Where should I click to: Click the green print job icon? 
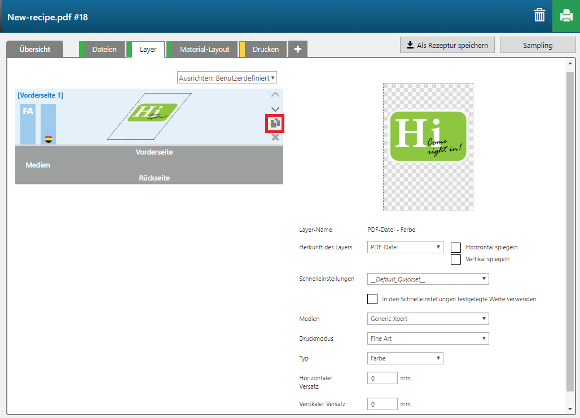pos(566,16)
